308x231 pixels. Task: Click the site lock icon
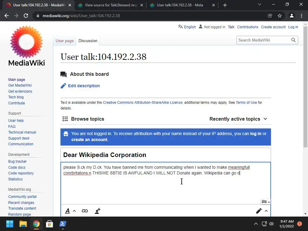[x=38, y=16]
